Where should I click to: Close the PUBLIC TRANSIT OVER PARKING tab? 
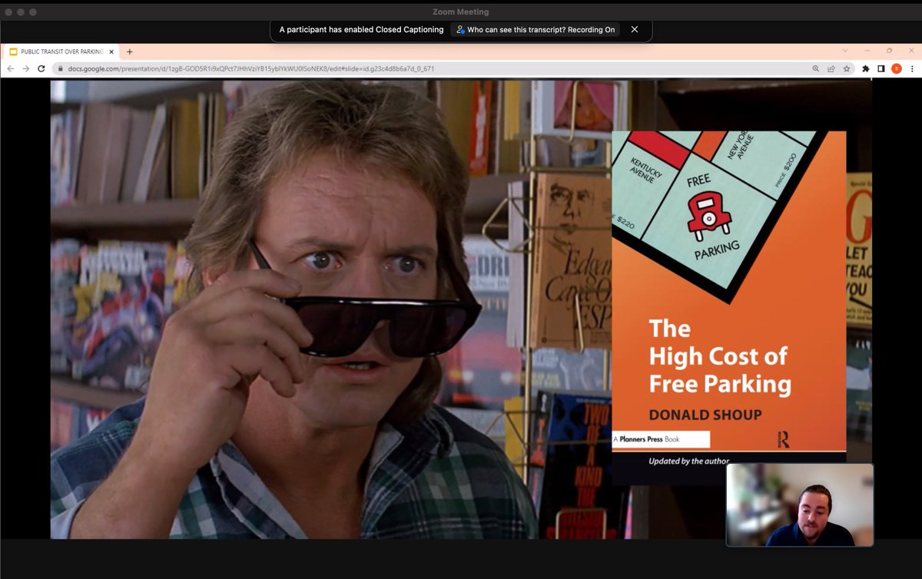(111, 51)
